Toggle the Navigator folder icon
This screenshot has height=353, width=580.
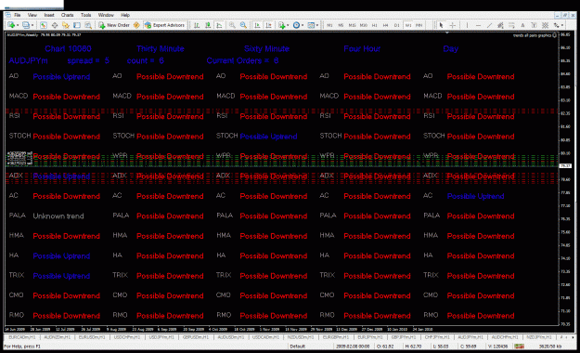66,25
